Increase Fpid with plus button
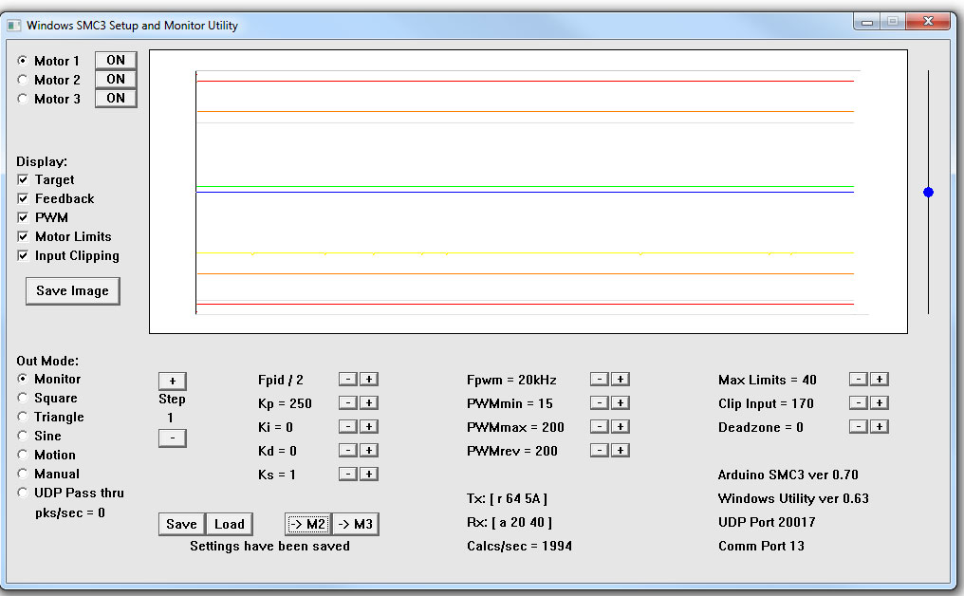The image size is (964, 596). tap(369, 380)
